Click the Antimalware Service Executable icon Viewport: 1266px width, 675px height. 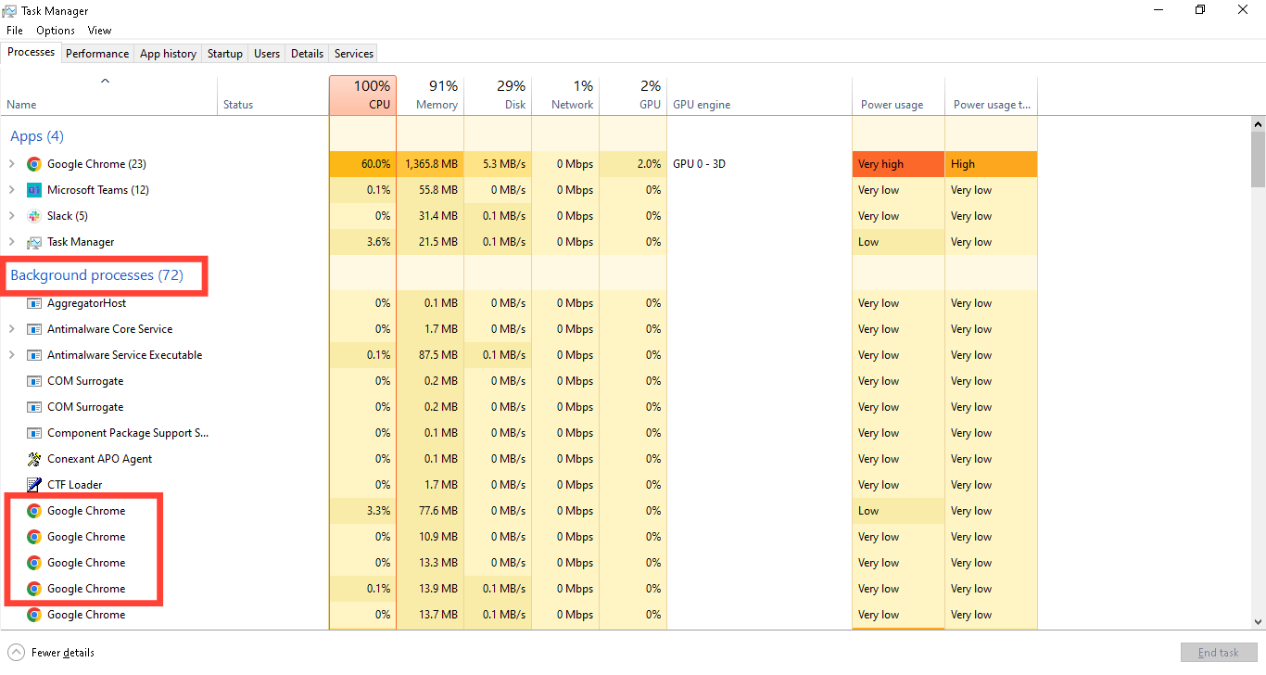33,355
